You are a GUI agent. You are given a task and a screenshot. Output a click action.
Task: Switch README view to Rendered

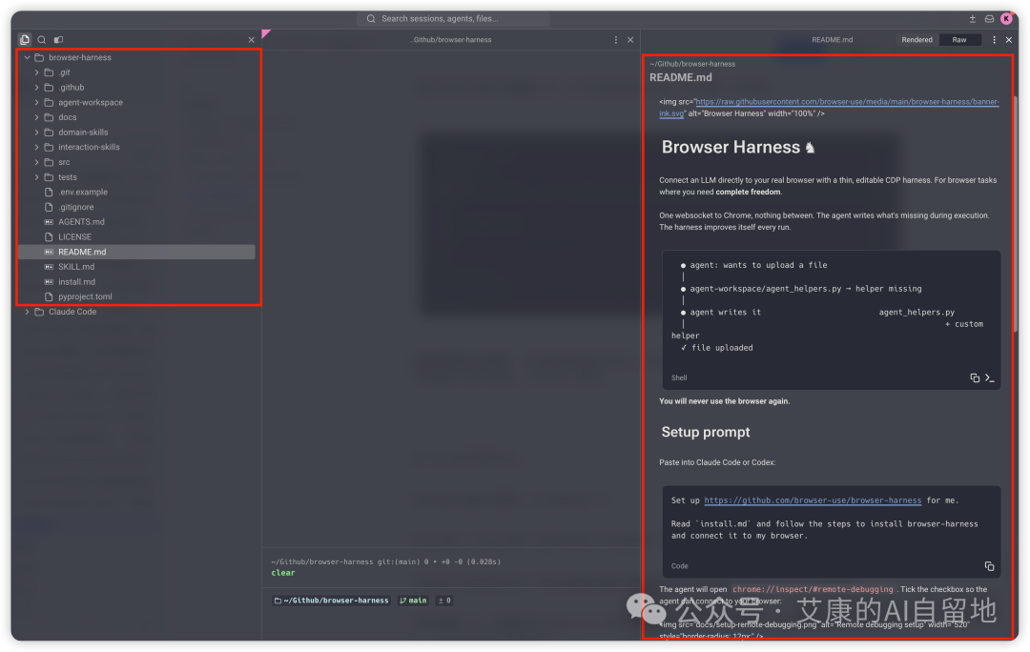[x=917, y=39]
